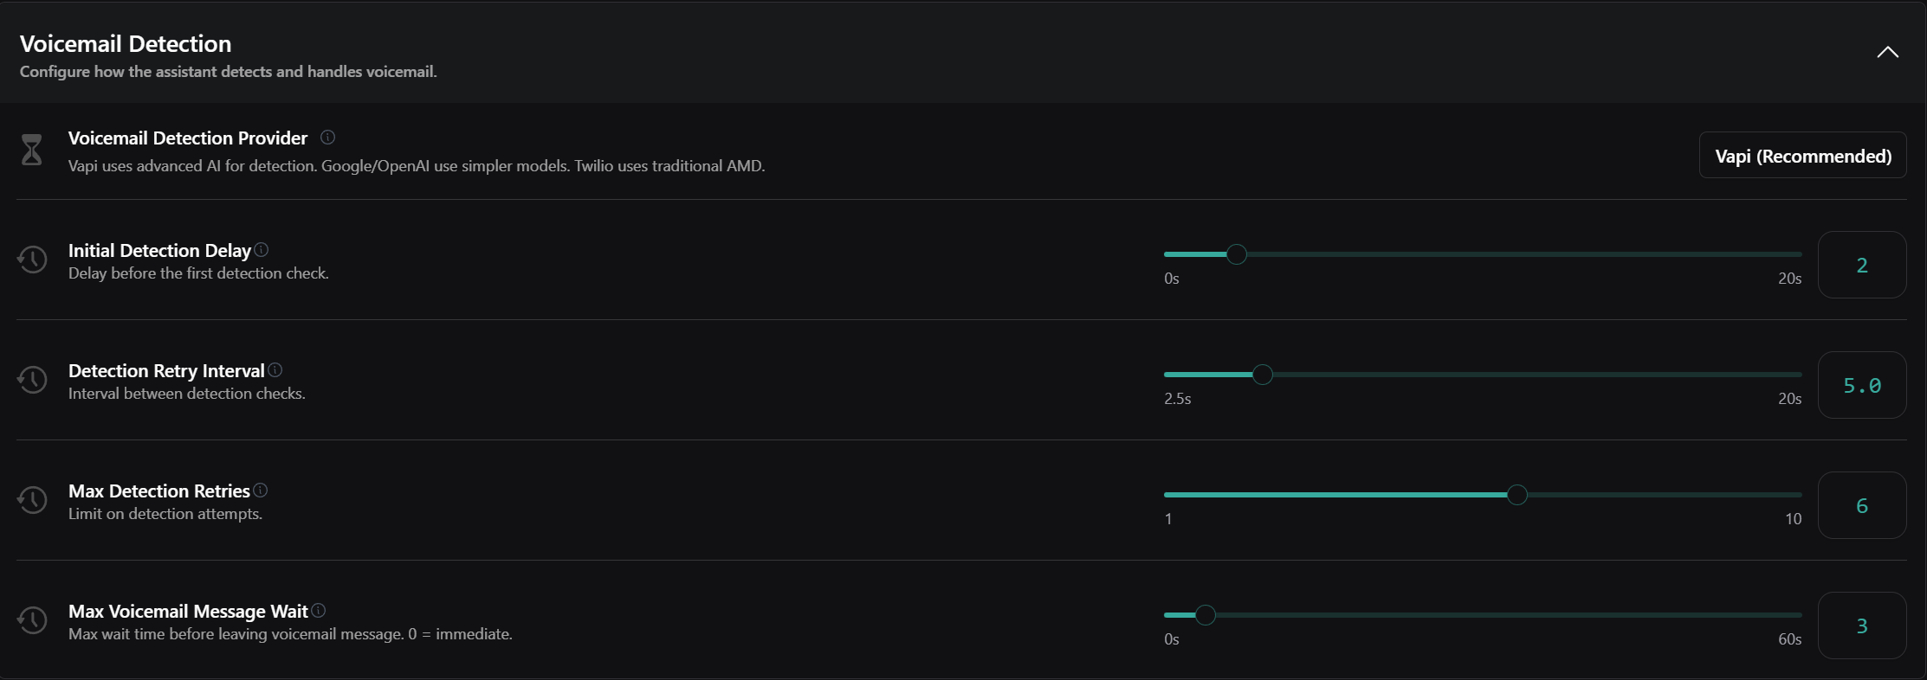Click the clock icon for Detection Retry Interval
1927x680 pixels.
[32, 379]
